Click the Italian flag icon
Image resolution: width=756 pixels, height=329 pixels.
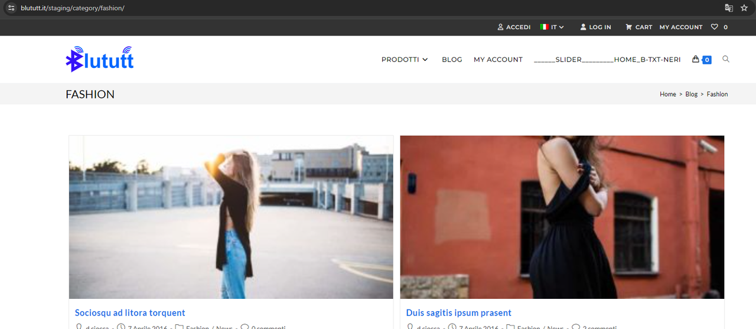click(544, 27)
